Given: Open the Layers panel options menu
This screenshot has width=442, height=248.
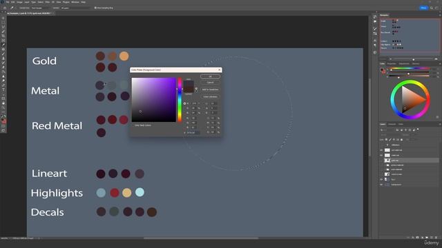Looking at the screenshot, I should 439,124.
